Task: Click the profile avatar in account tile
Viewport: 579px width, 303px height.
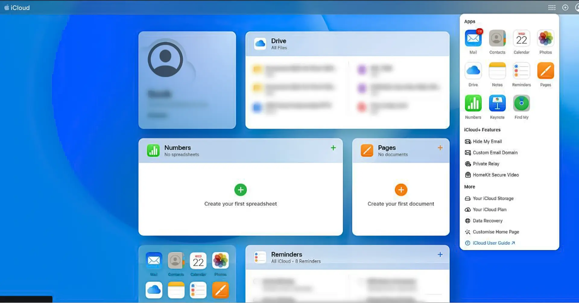Action: coord(165,59)
